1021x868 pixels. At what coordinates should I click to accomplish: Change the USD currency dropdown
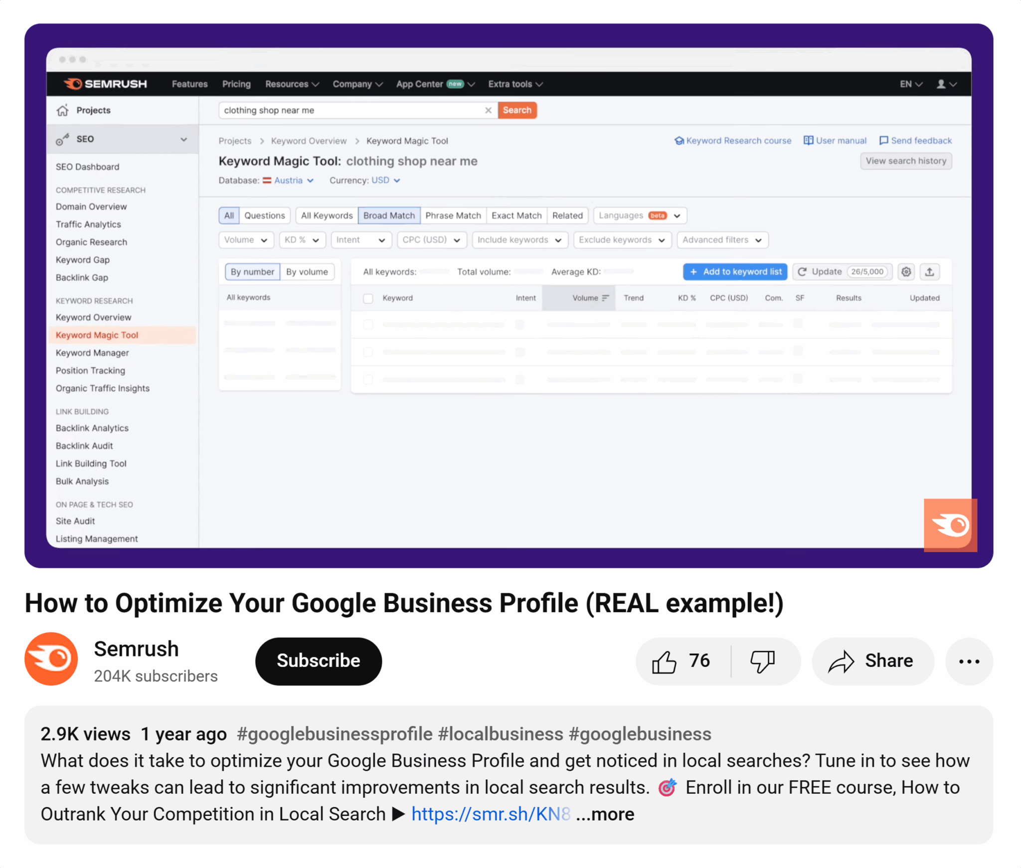click(x=386, y=180)
